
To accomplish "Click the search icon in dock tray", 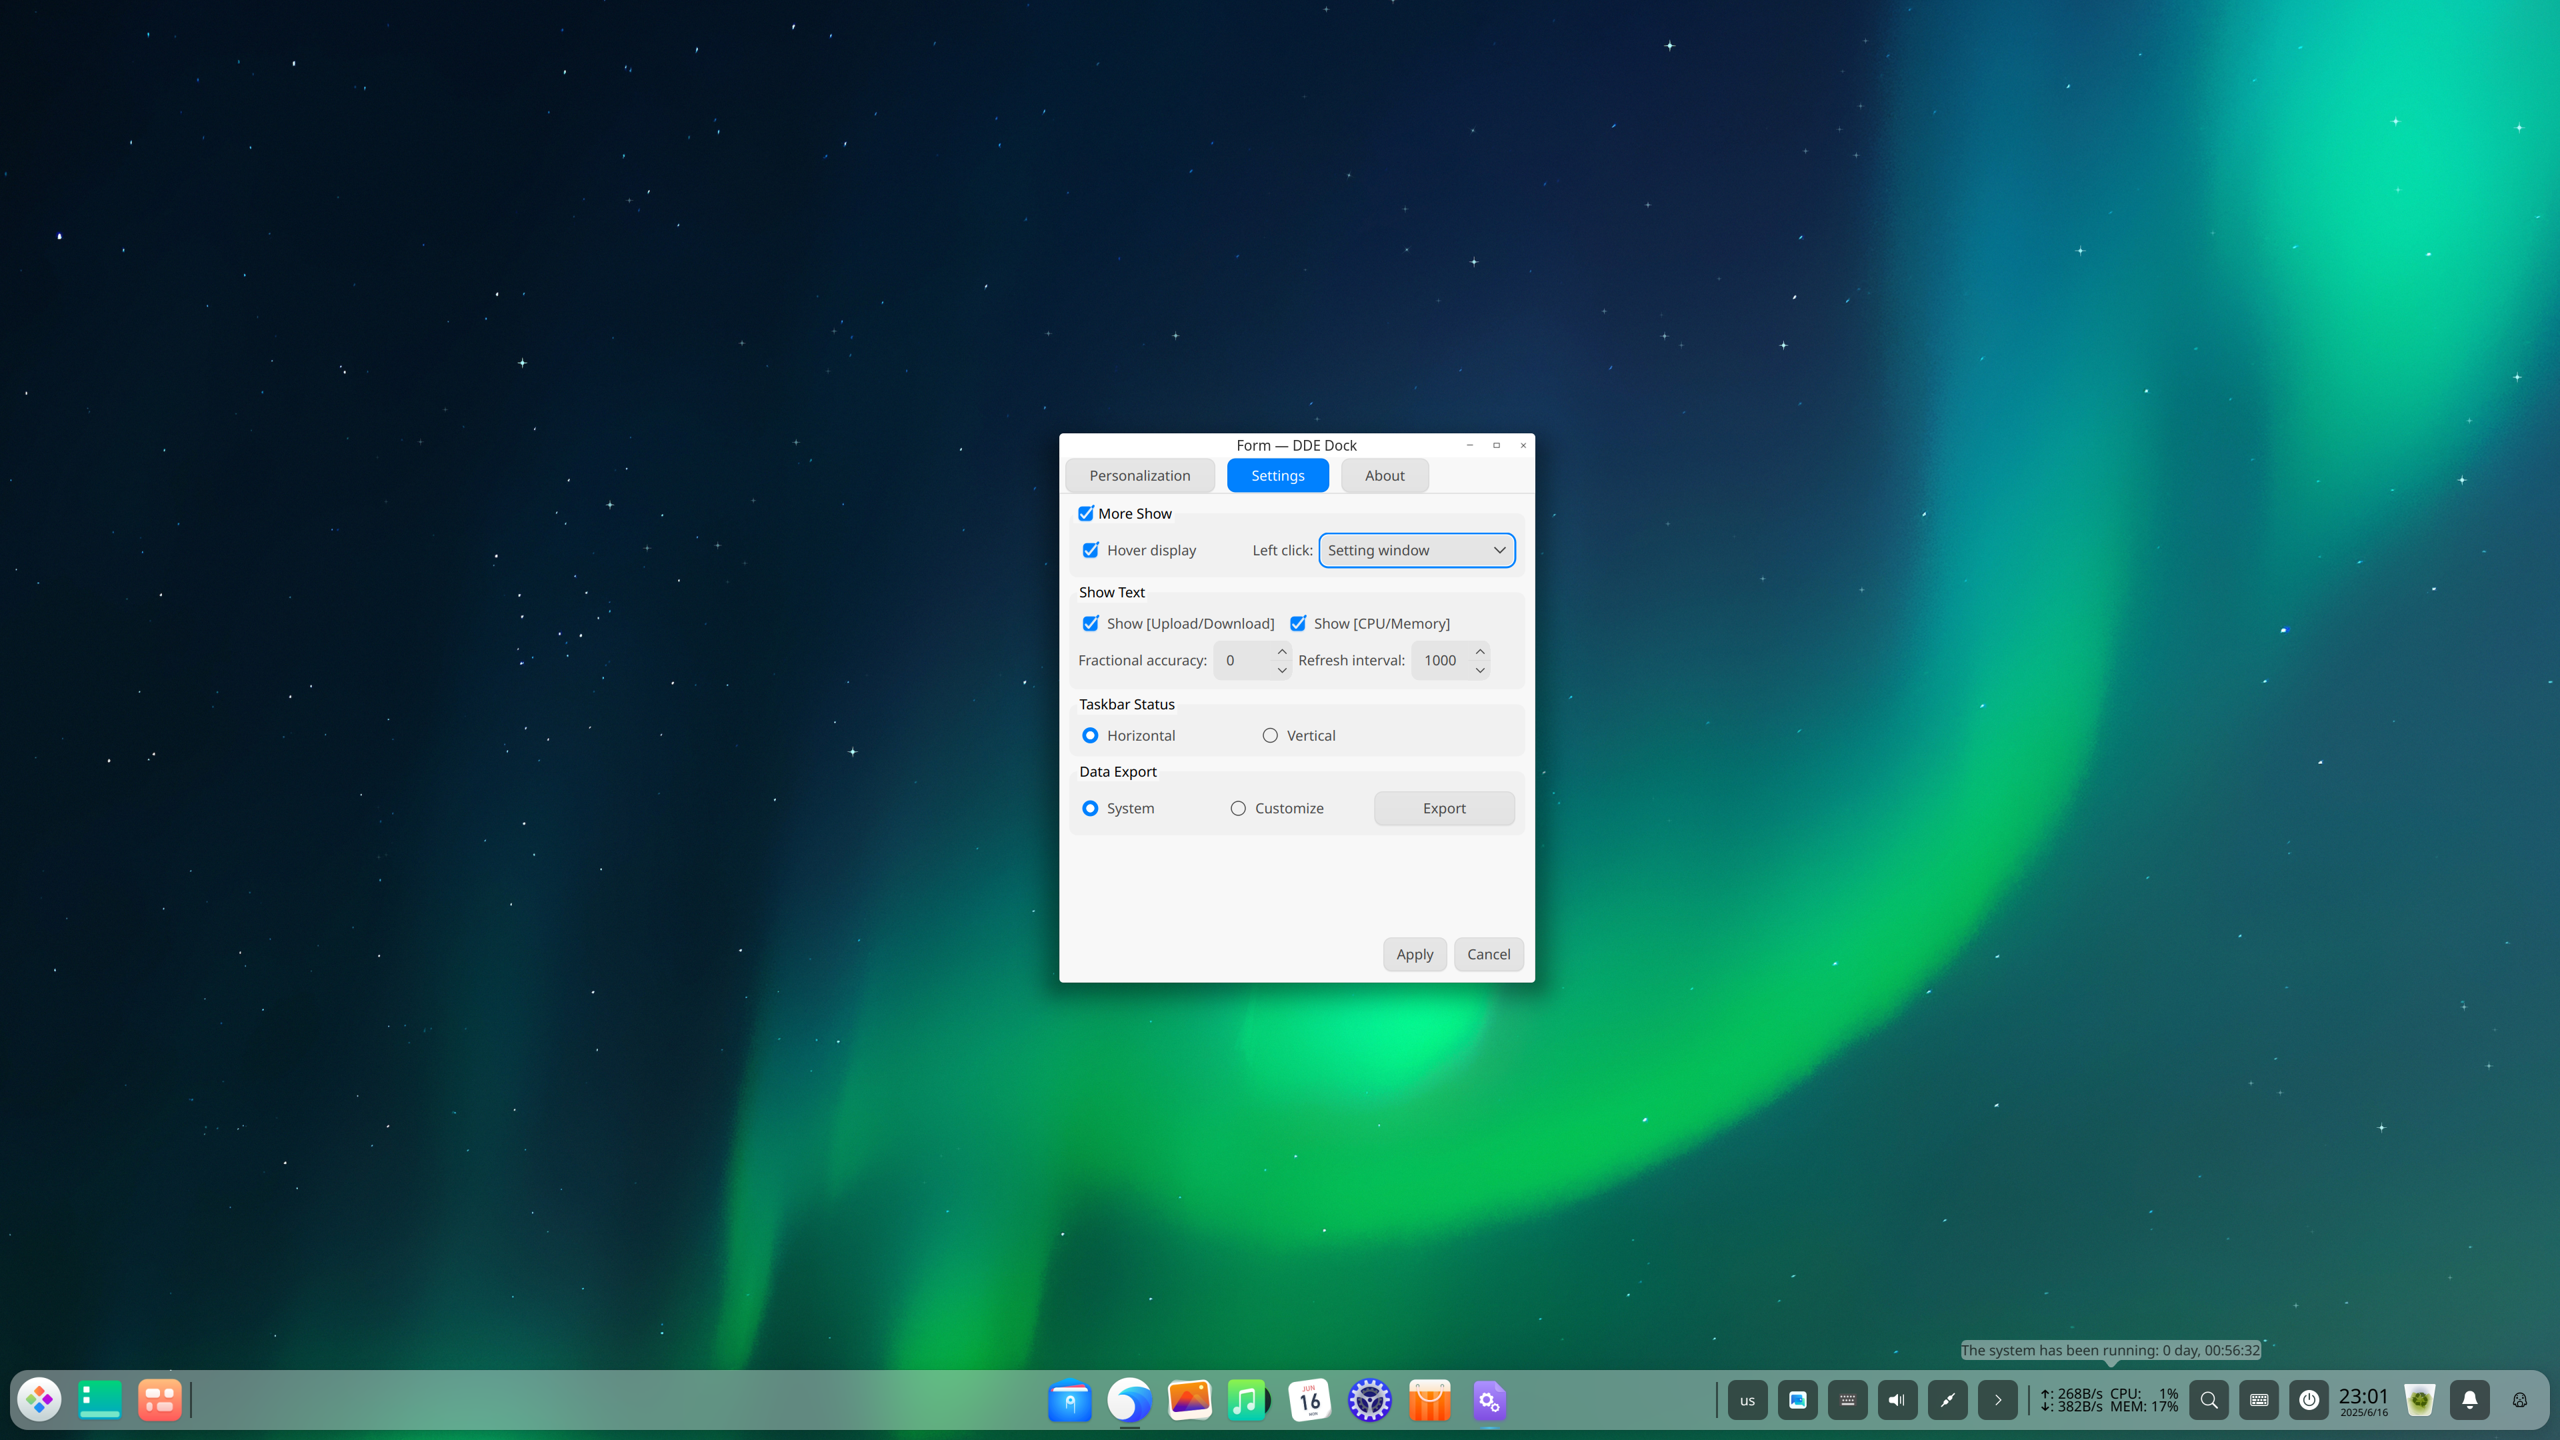I will [2208, 1399].
